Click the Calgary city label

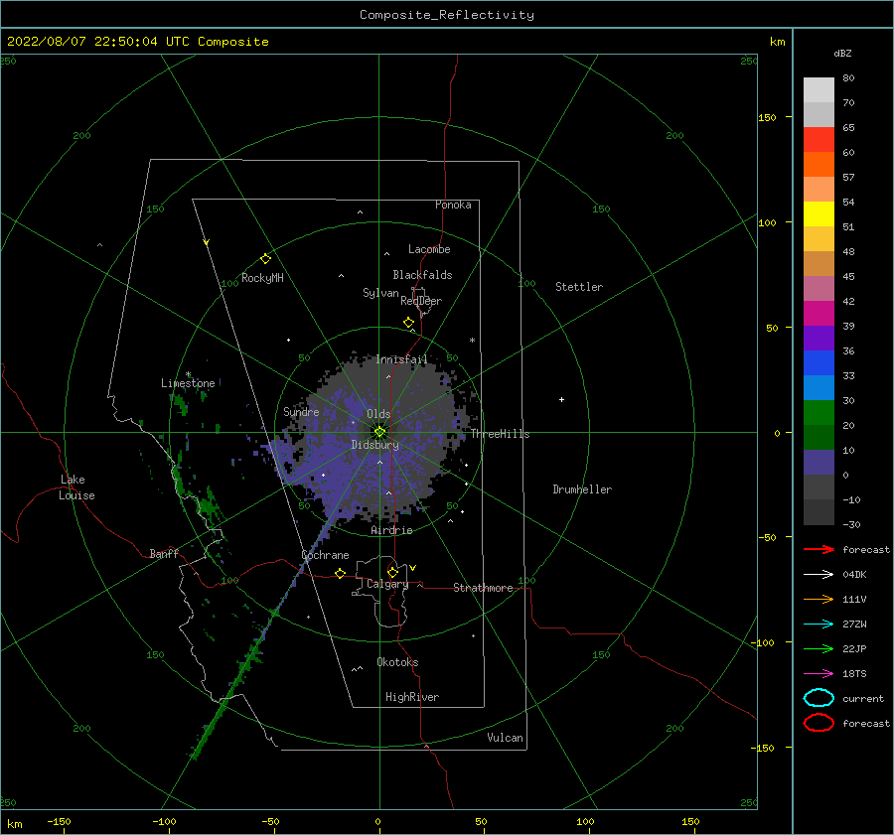pyautogui.click(x=387, y=584)
